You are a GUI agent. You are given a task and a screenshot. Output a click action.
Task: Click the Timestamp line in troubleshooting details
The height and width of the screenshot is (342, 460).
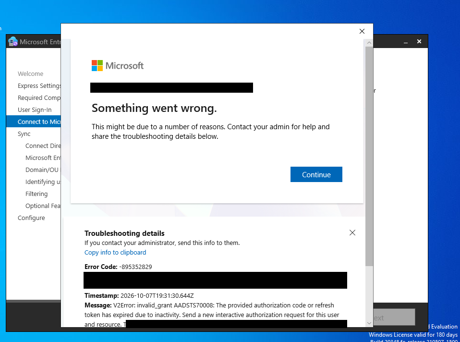[139, 295]
